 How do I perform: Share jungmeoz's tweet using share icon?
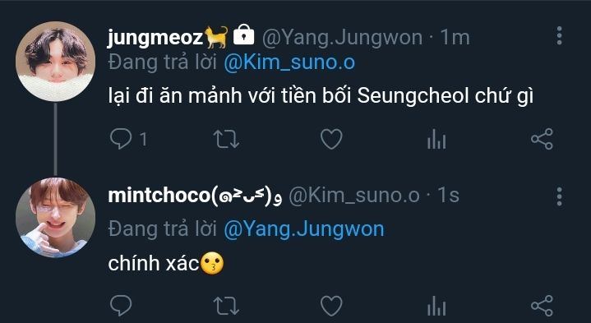(x=542, y=139)
